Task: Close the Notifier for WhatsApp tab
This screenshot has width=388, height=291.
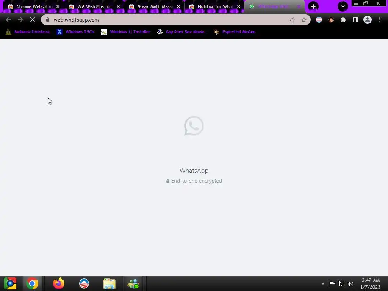Action: [x=239, y=6]
